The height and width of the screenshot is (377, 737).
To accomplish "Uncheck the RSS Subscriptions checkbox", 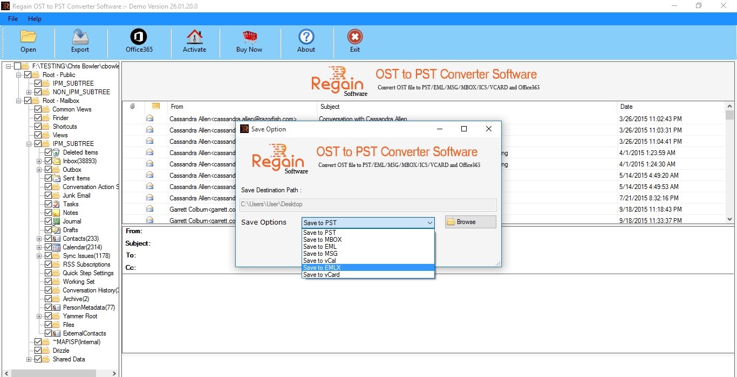I will click(48, 264).
